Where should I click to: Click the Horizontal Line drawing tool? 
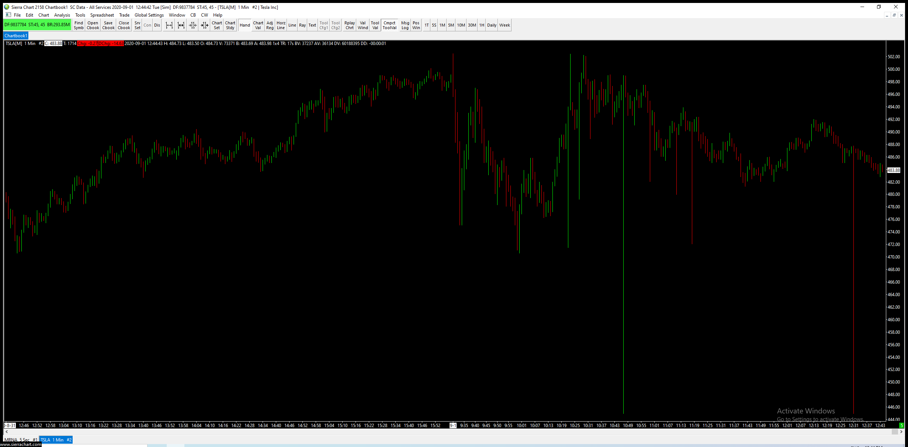281,25
